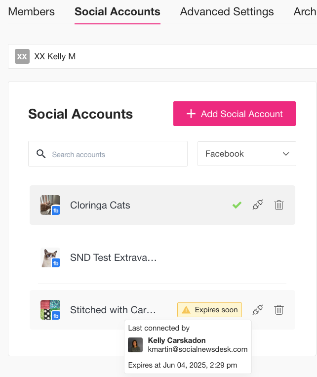This screenshot has width=317, height=377.
Task: Click the yellow warning triangle icon
Action: tap(186, 310)
